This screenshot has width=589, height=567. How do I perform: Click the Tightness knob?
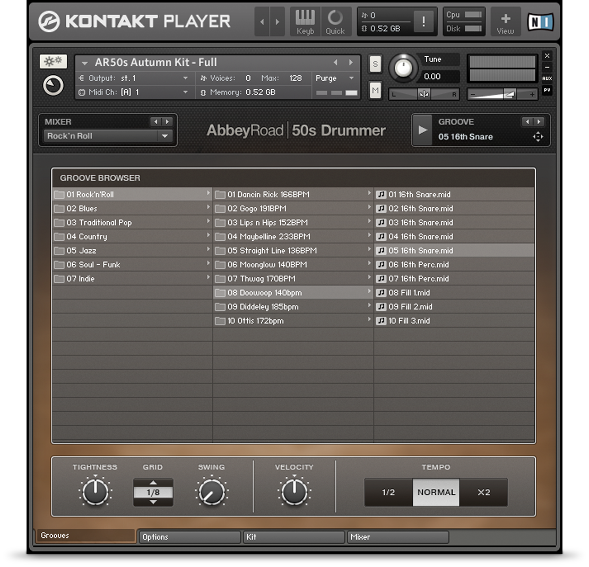[x=95, y=492]
